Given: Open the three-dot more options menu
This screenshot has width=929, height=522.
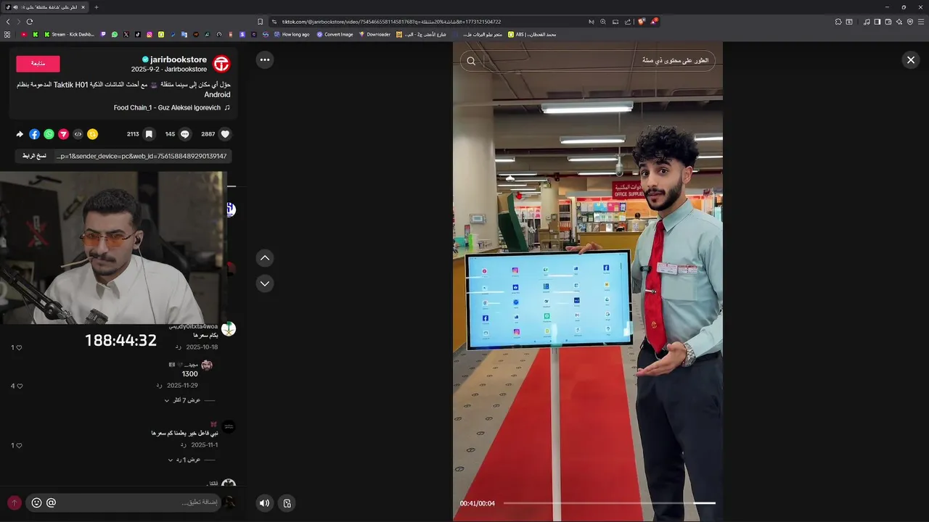Looking at the screenshot, I should (x=265, y=59).
